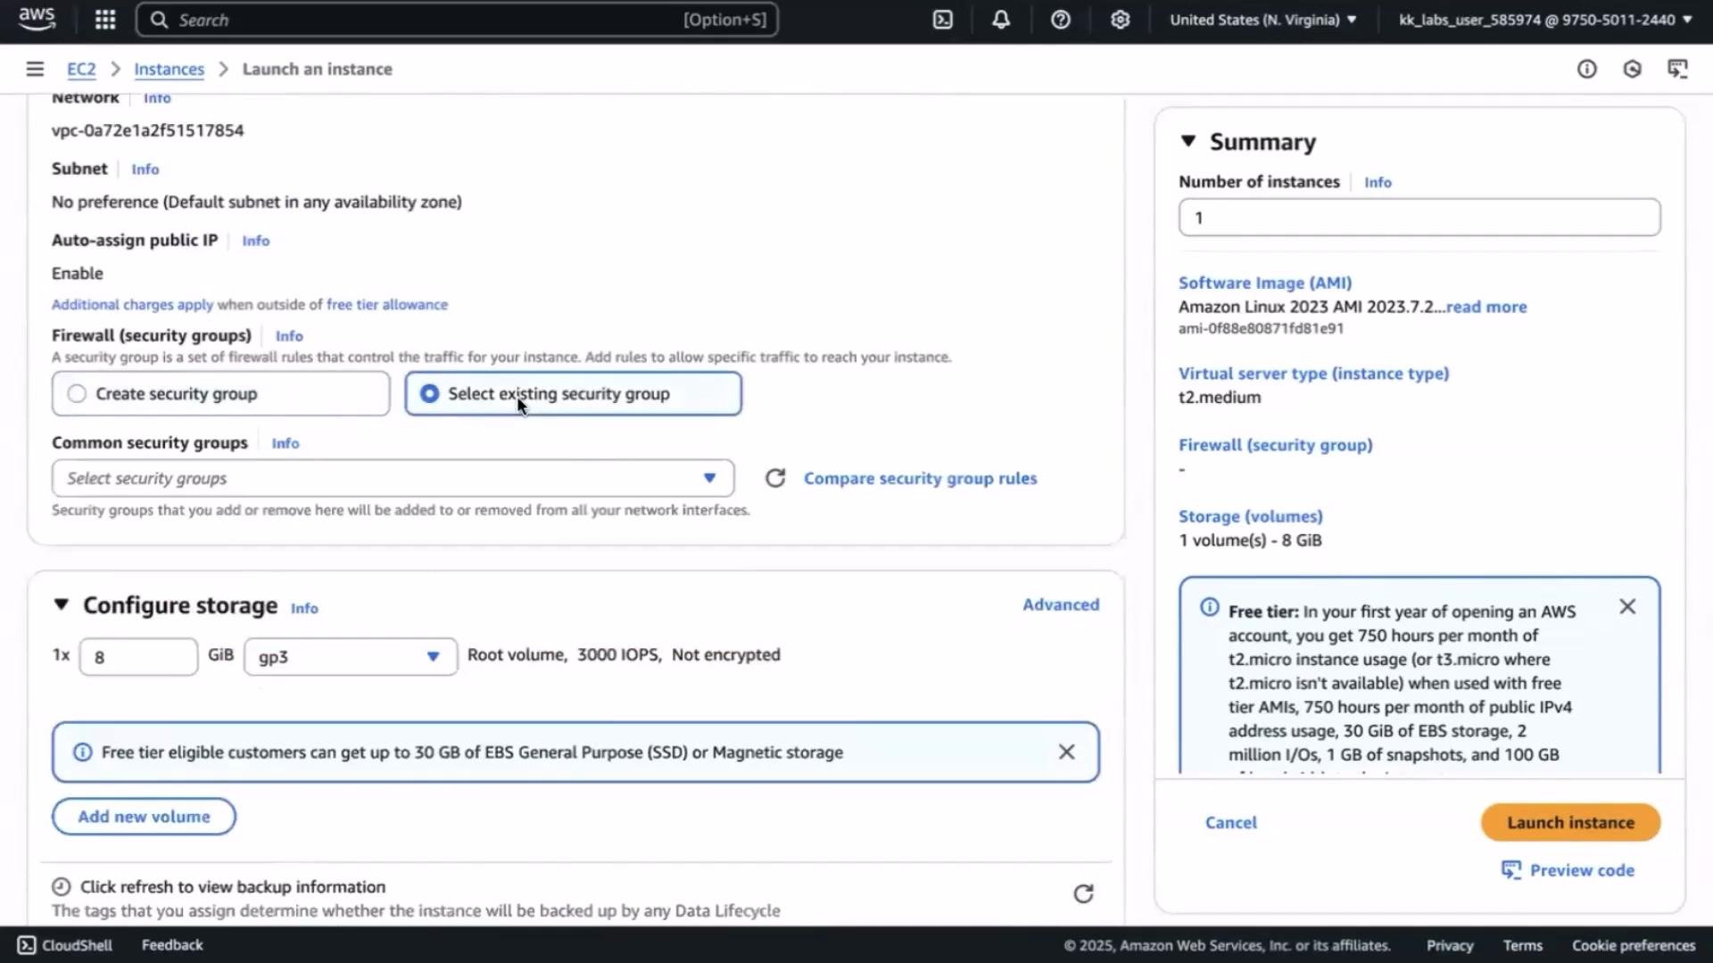Click the root volume size field

[x=138, y=656]
